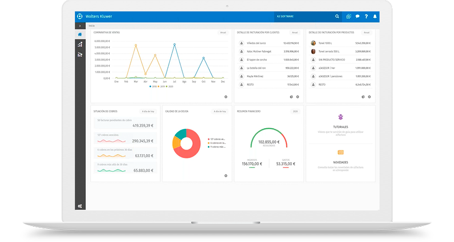Select client Viñedos del surco row

tap(267, 43)
